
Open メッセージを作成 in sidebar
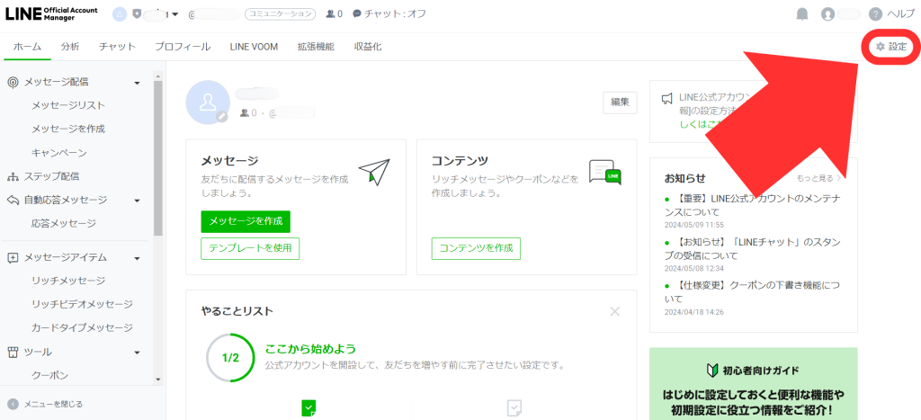tap(68, 130)
